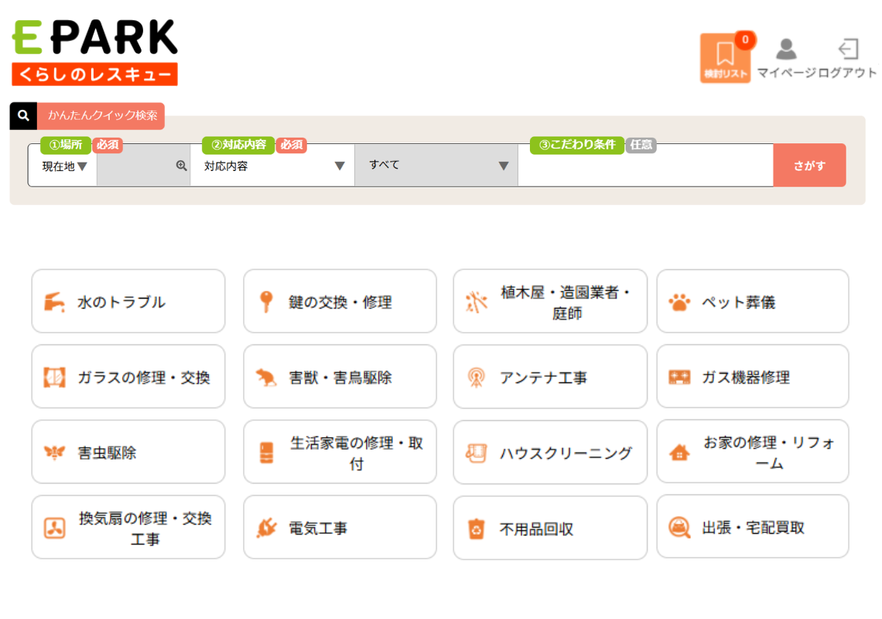Open the 害虫駆除 category

128,453
